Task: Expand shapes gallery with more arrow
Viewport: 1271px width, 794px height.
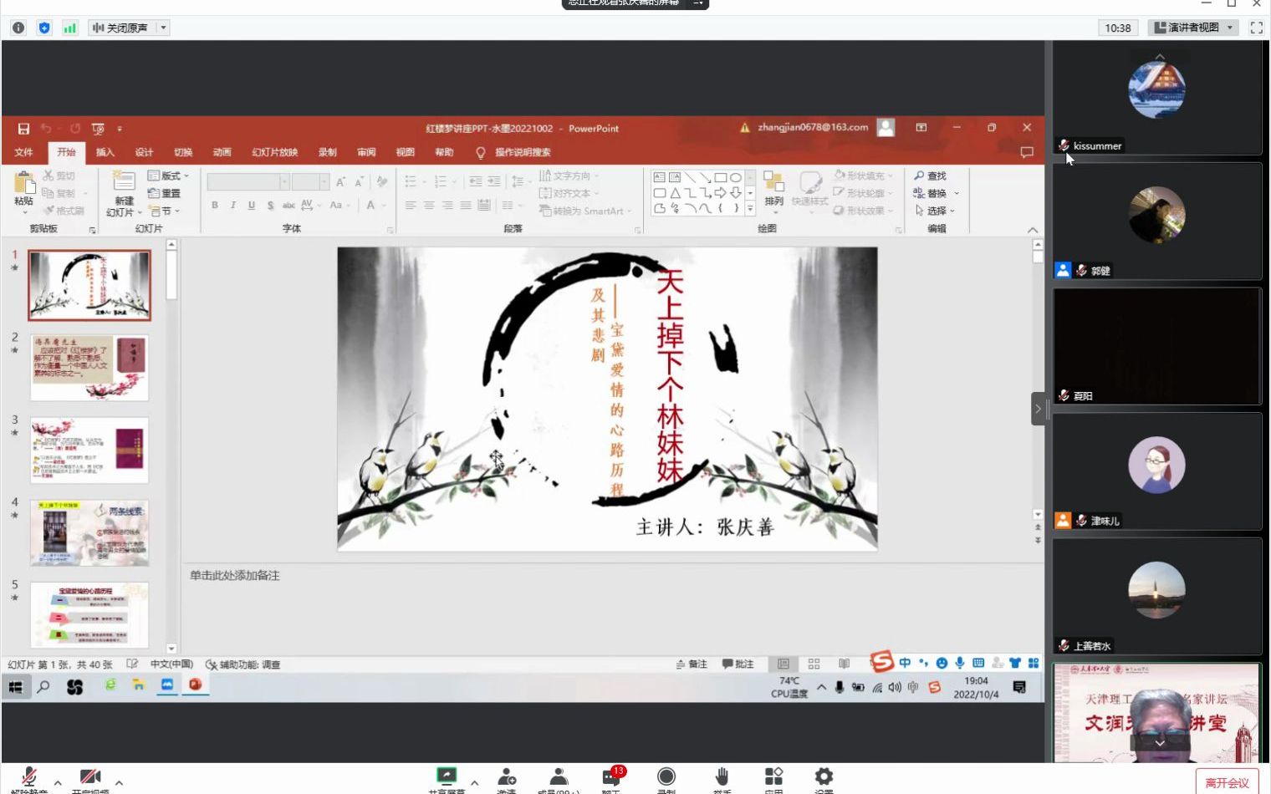Action: 750,208
